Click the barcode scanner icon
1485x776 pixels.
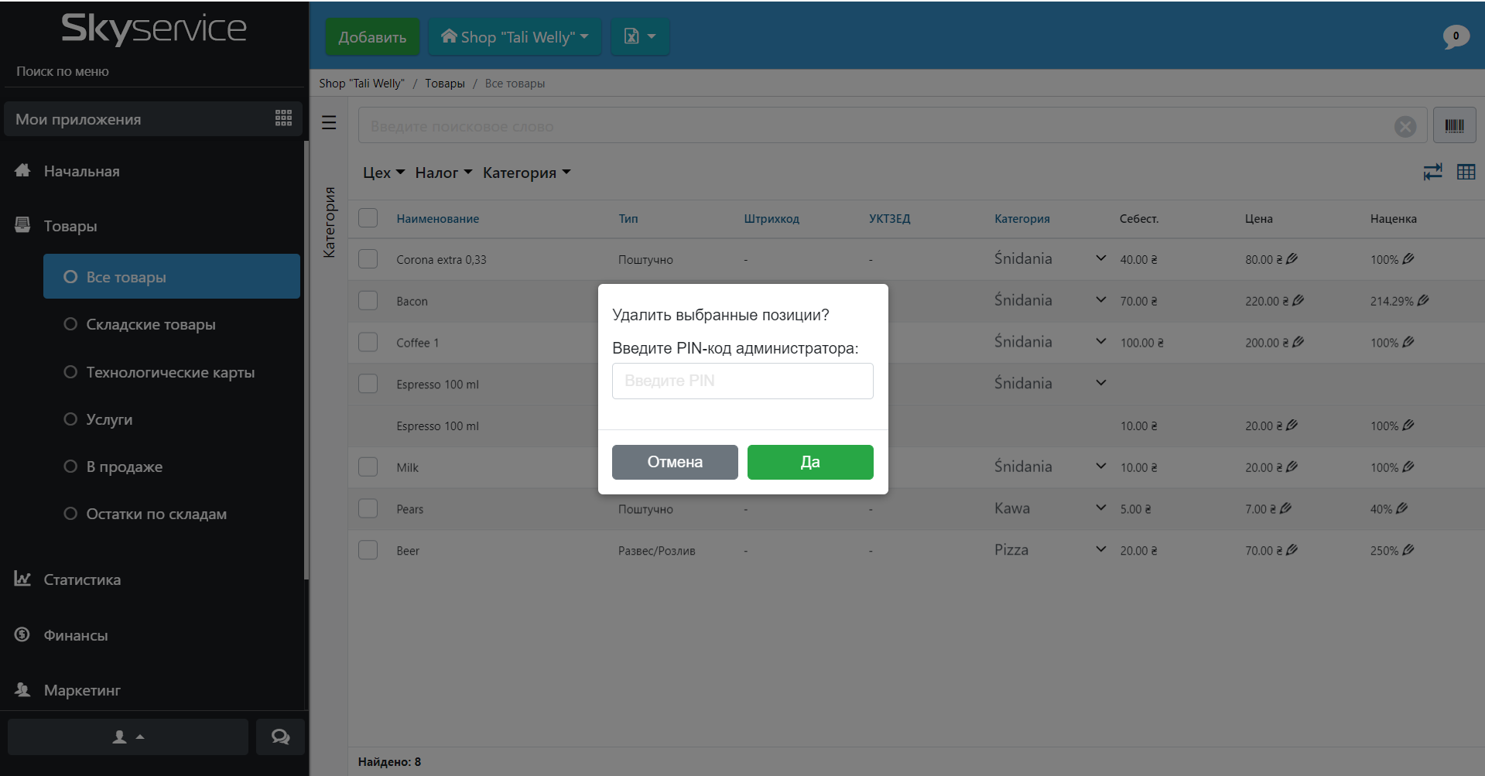coord(1454,125)
